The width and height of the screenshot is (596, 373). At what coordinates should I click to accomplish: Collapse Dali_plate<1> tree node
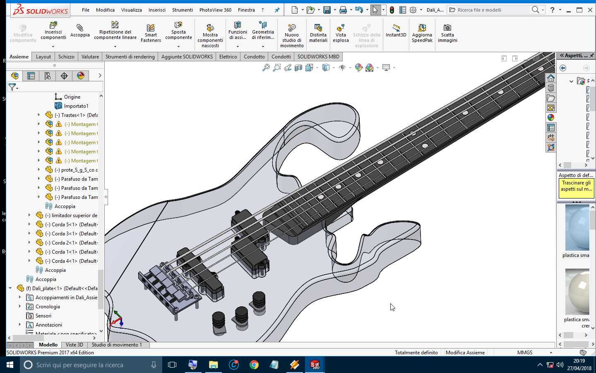click(10, 288)
